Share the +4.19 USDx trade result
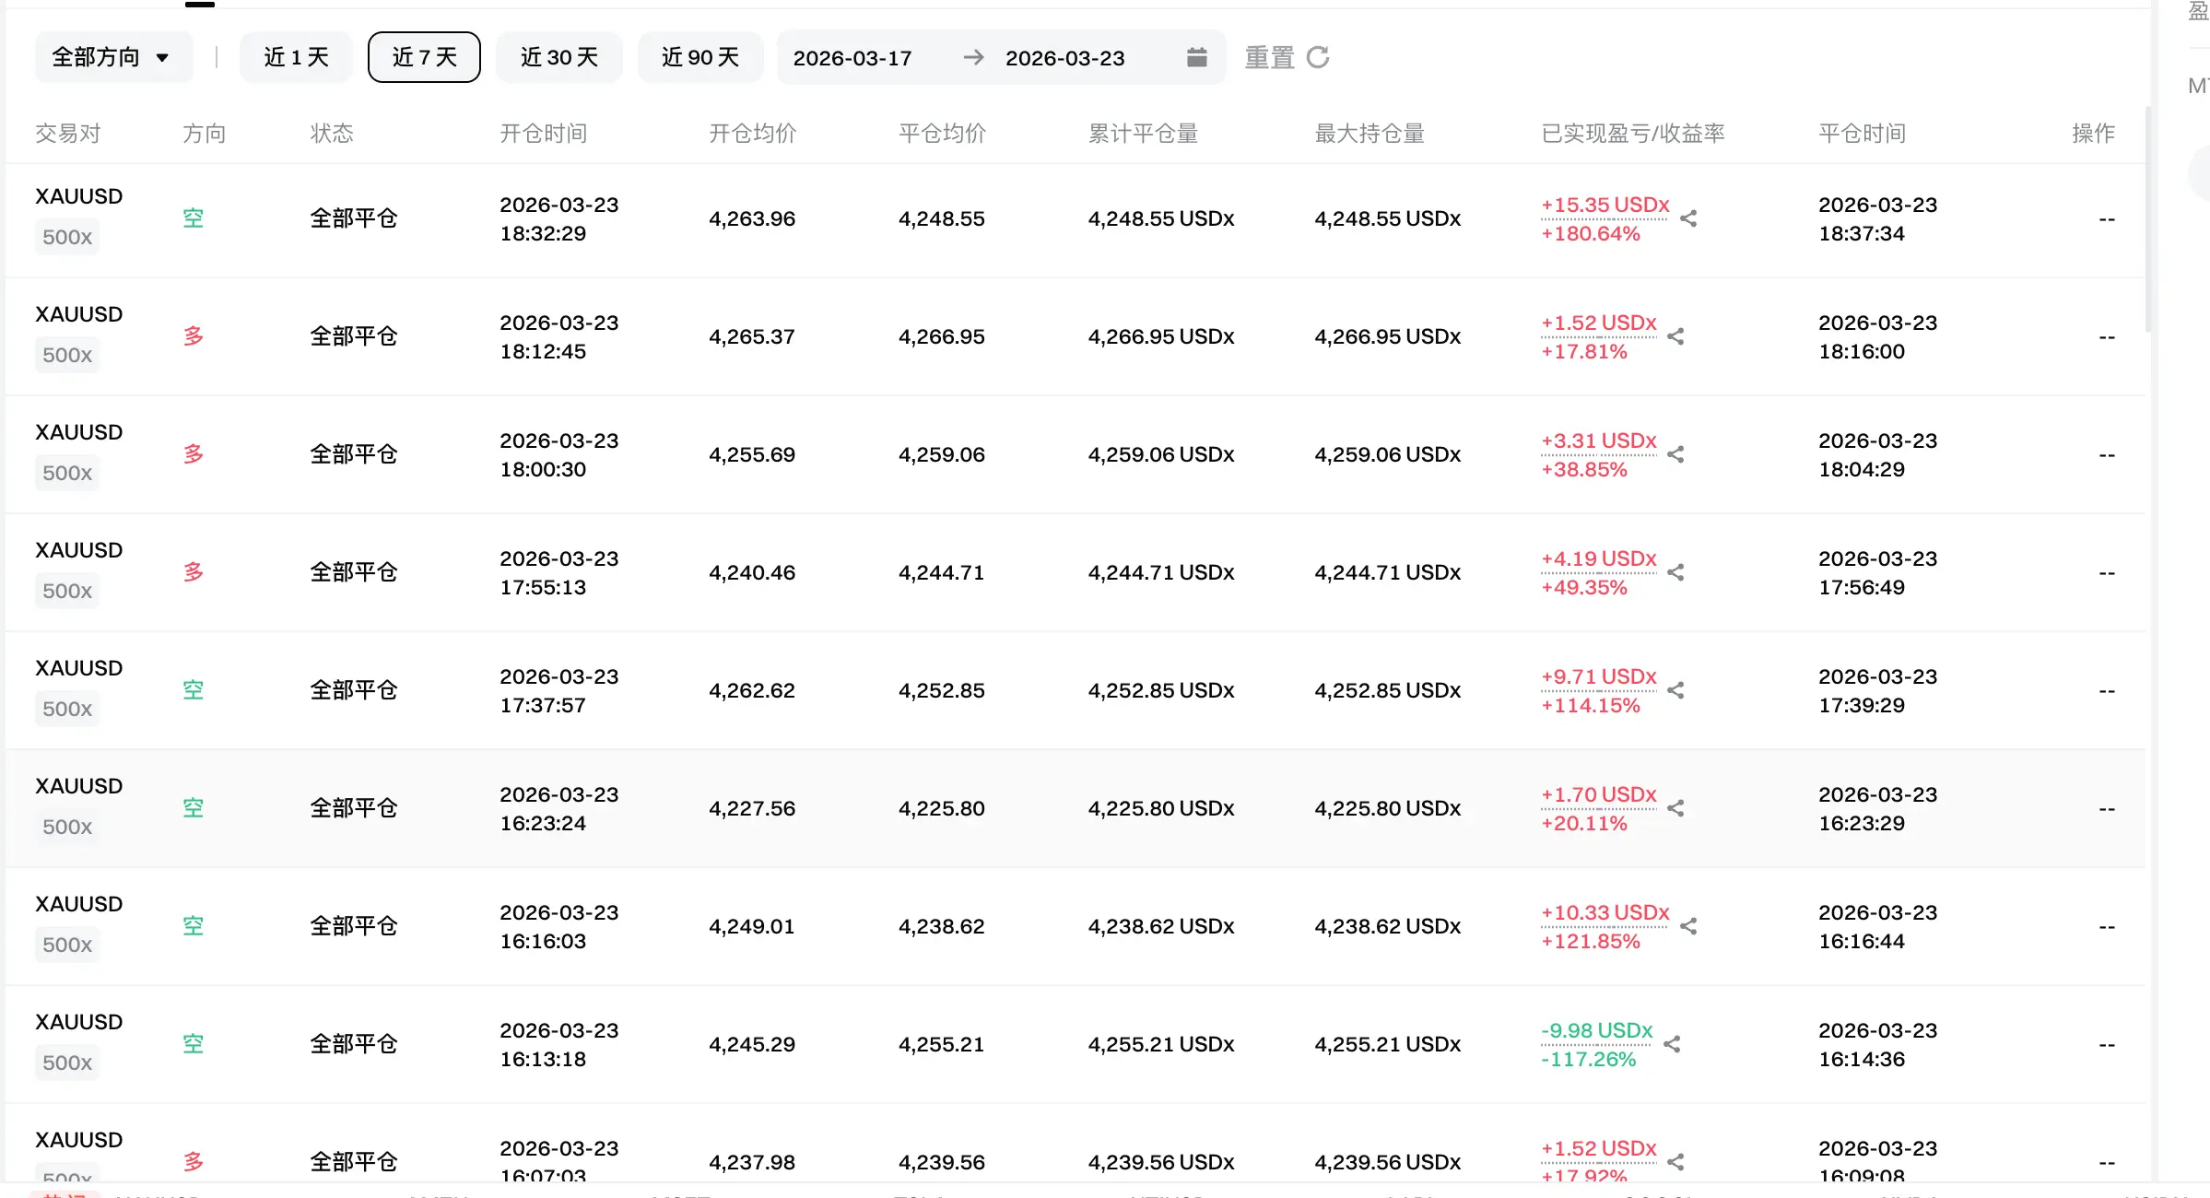 point(1675,572)
